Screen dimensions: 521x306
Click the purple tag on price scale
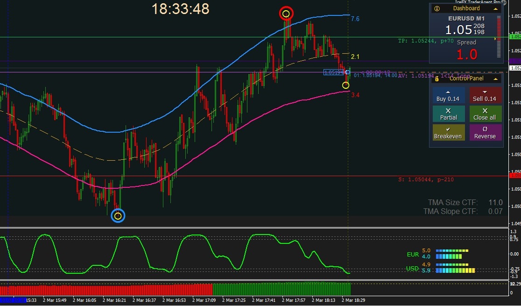(x=515, y=61)
